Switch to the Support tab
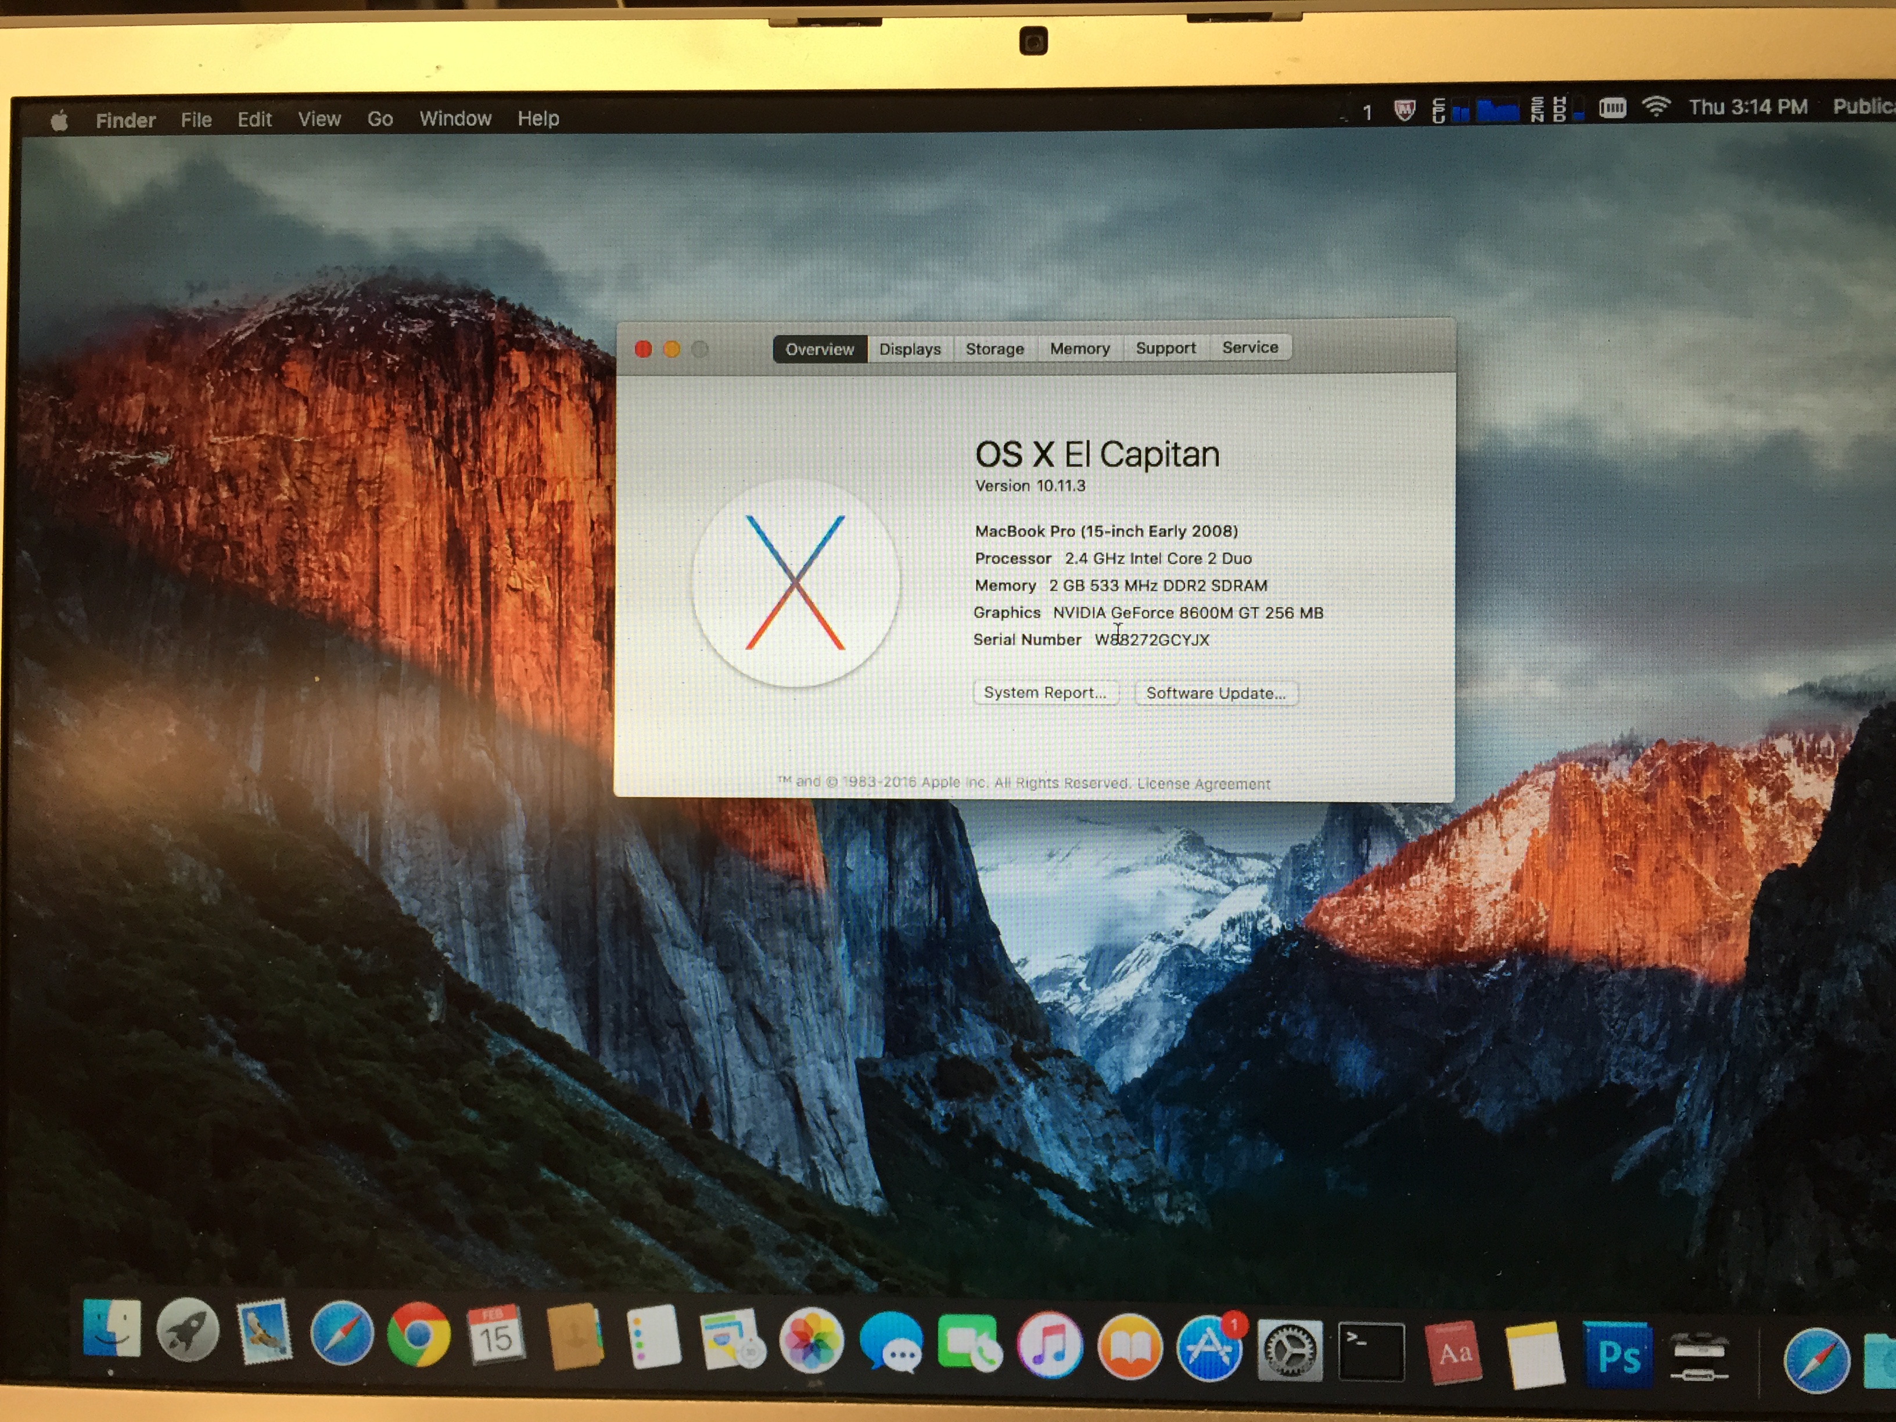The image size is (1896, 1422). (1165, 347)
